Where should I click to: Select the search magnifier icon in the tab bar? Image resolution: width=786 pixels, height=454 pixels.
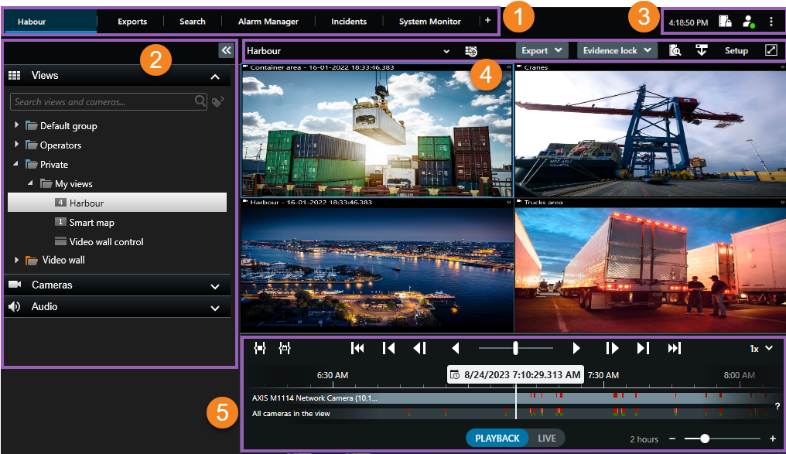tap(192, 22)
